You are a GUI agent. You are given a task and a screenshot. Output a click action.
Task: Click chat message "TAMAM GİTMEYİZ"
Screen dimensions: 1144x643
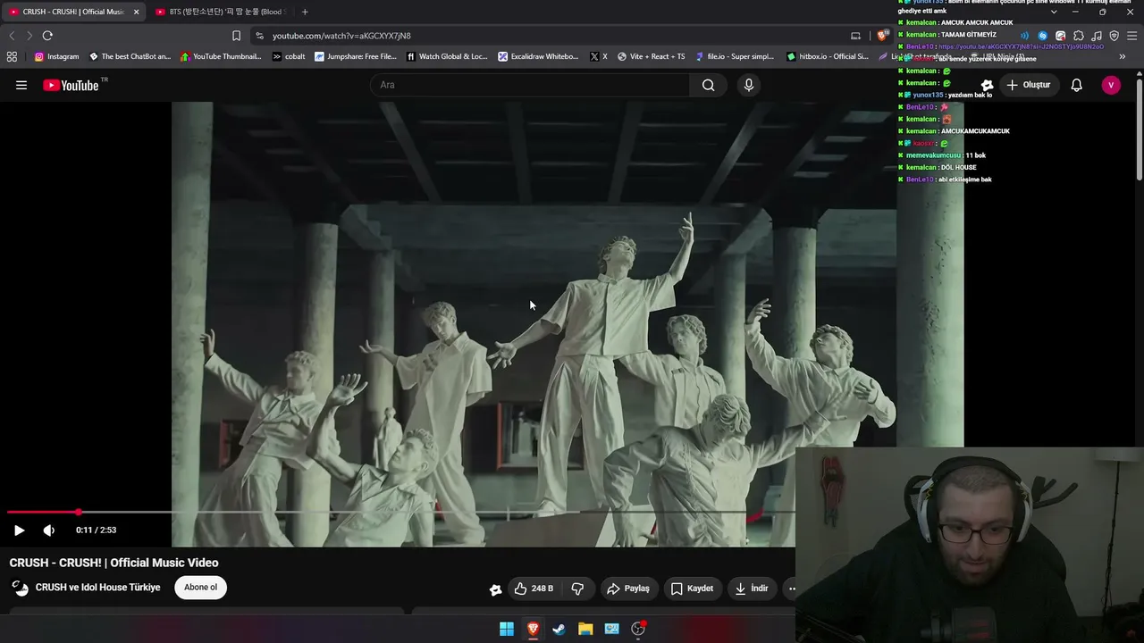click(x=968, y=35)
